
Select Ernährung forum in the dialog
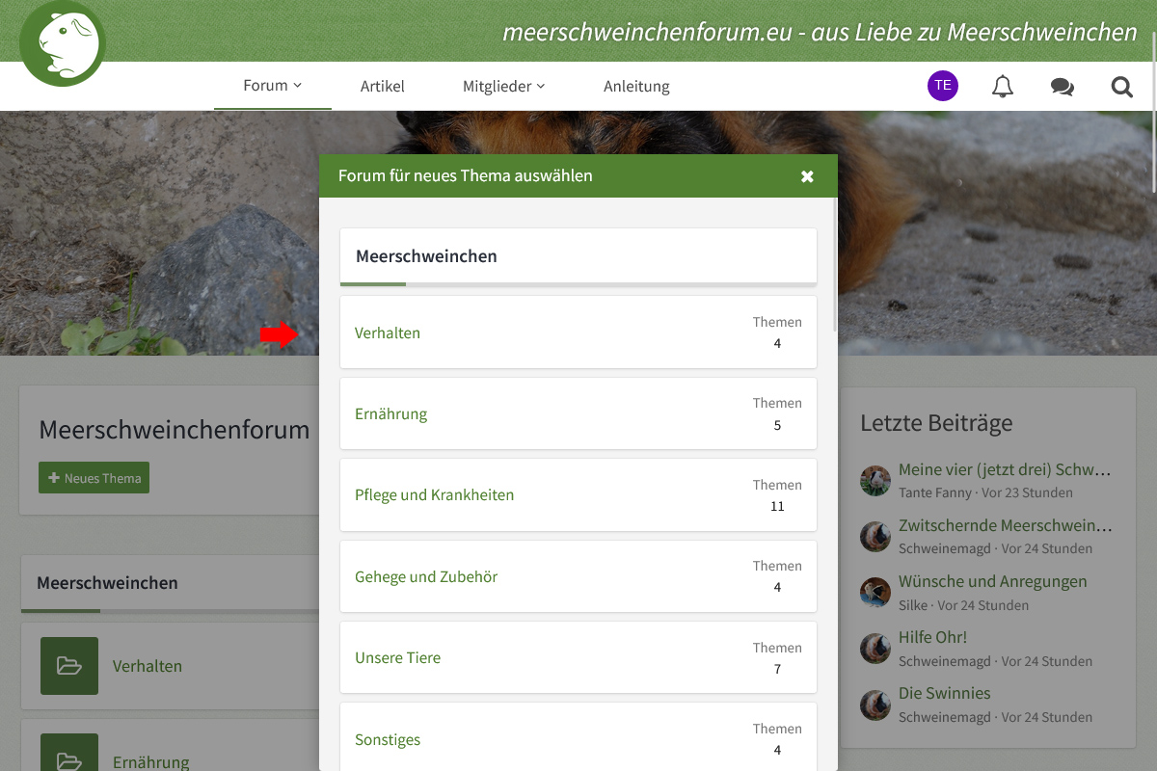coord(390,414)
